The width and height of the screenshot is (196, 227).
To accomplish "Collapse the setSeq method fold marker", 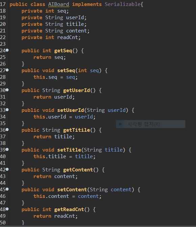I will pos(7,70).
